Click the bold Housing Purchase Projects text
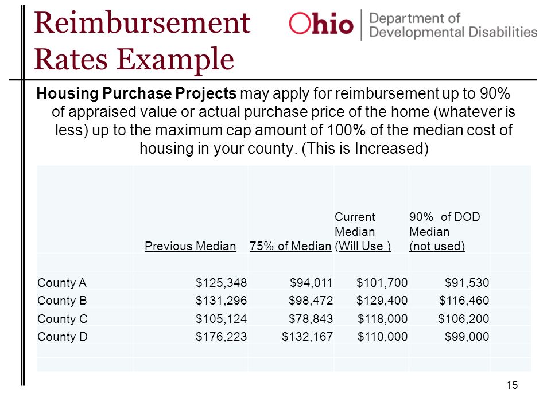Screen dimensions: 551x413 [137, 93]
